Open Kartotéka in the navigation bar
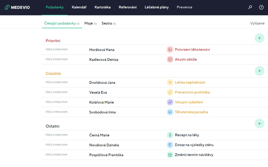 pos(103,7)
